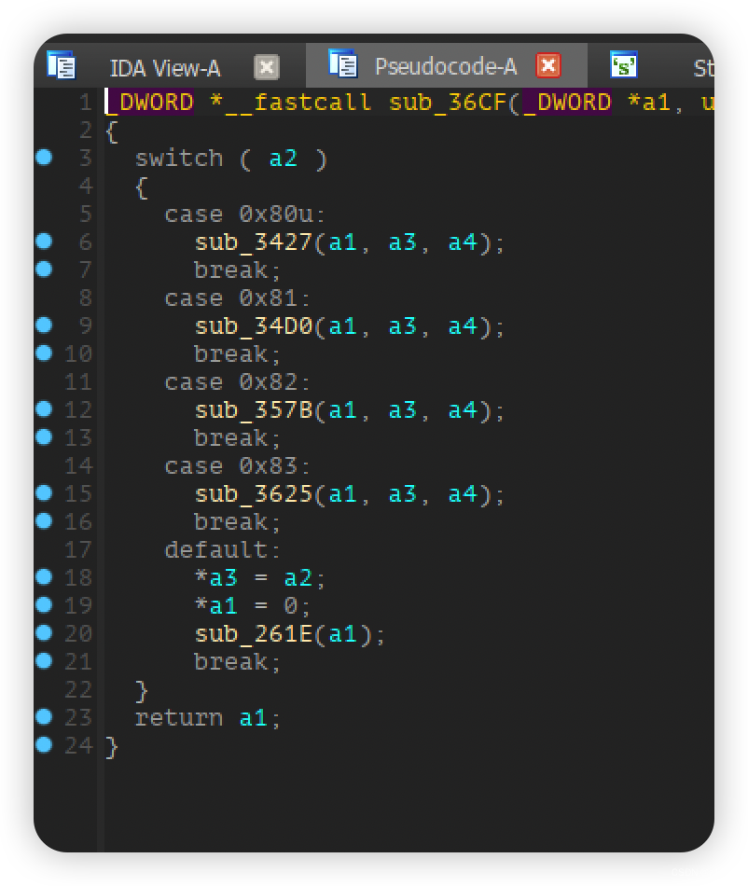The height and width of the screenshot is (886, 748).
Task: Toggle breakpoint dot on line 6
Action: (x=44, y=242)
